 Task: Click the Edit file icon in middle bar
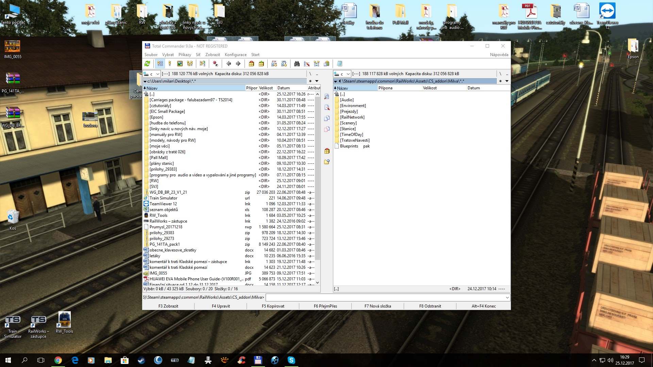tap(327, 107)
